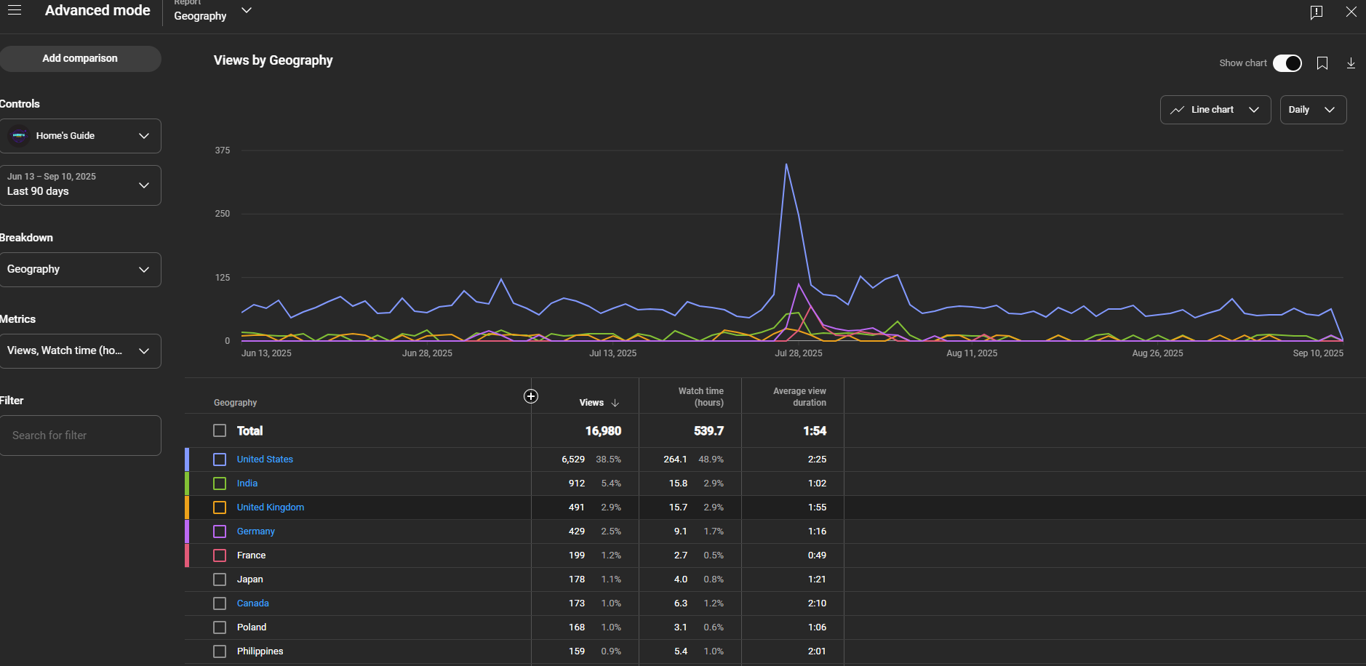Open the India geography link
The width and height of the screenshot is (1366, 666).
click(x=247, y=484)
